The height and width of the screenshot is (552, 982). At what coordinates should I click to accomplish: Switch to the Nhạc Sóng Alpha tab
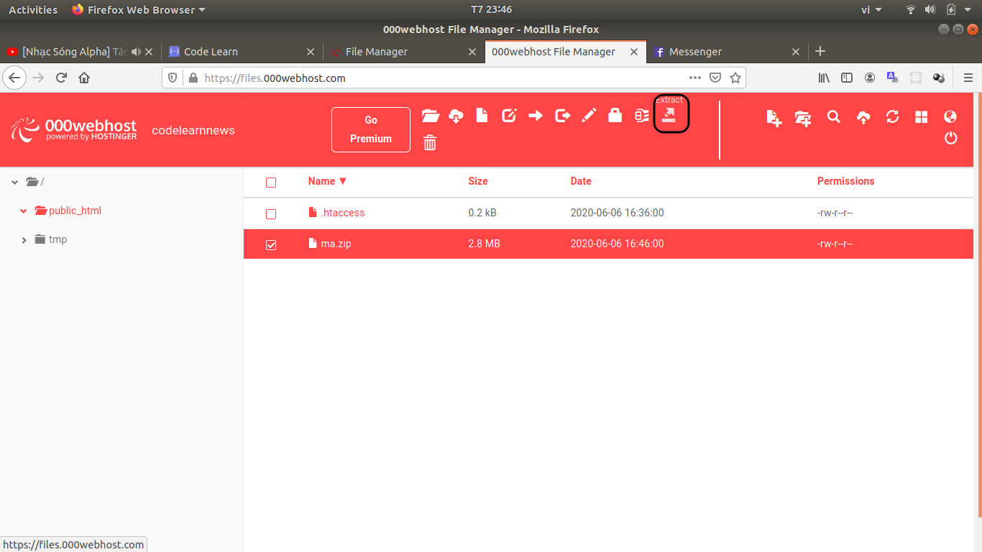pos(79,52)
